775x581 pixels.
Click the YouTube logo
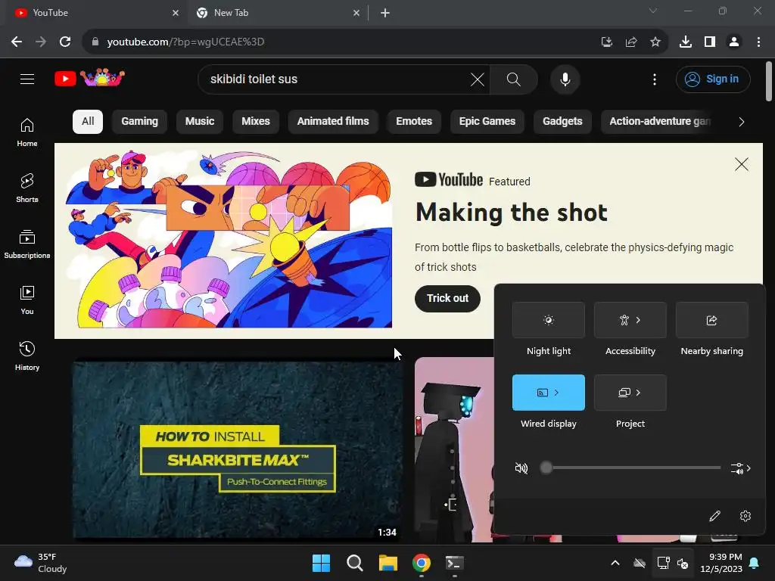coord(89,78)
